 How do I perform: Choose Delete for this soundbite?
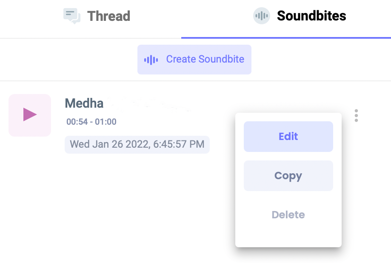point(288,214)
